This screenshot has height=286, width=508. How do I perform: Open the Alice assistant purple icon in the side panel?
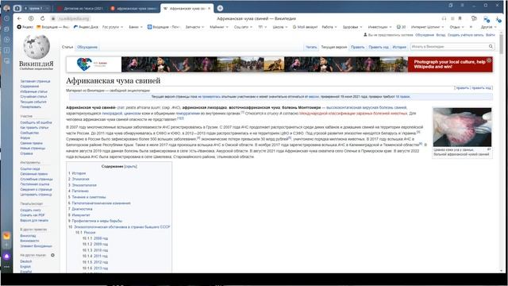6,256
